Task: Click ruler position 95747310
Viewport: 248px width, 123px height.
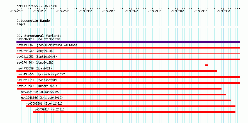Action: coord(109,11)
